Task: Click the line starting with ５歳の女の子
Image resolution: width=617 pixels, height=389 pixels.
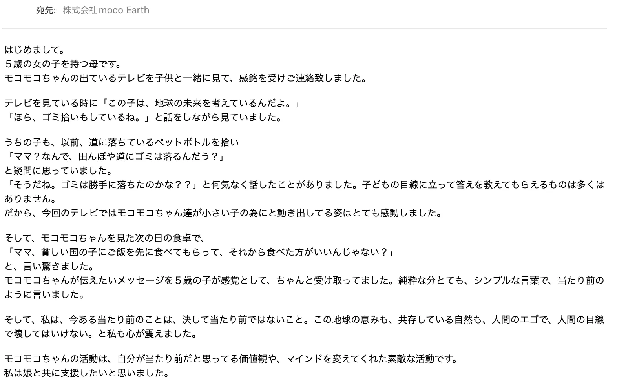Action: (x=63, y=64)
